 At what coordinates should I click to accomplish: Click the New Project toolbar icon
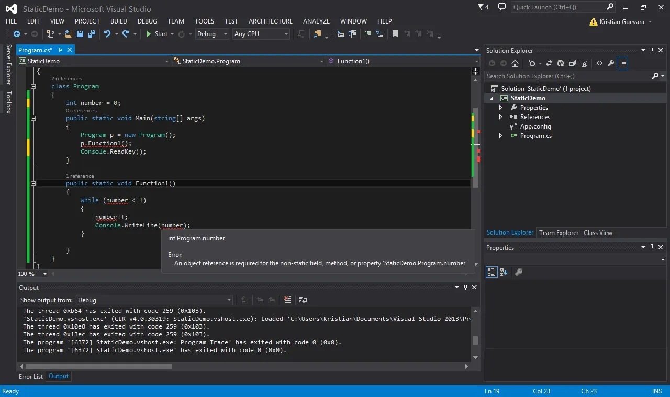(51, 34)
